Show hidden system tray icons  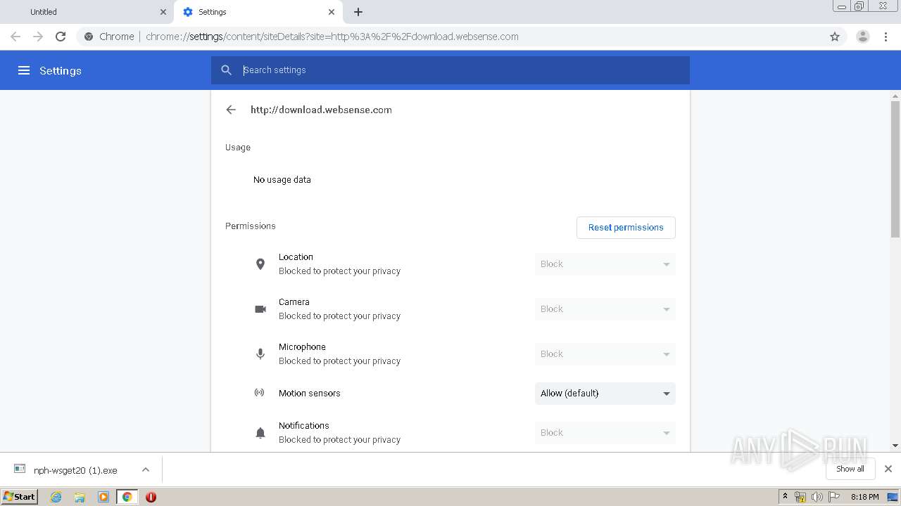tap(785, 497)
